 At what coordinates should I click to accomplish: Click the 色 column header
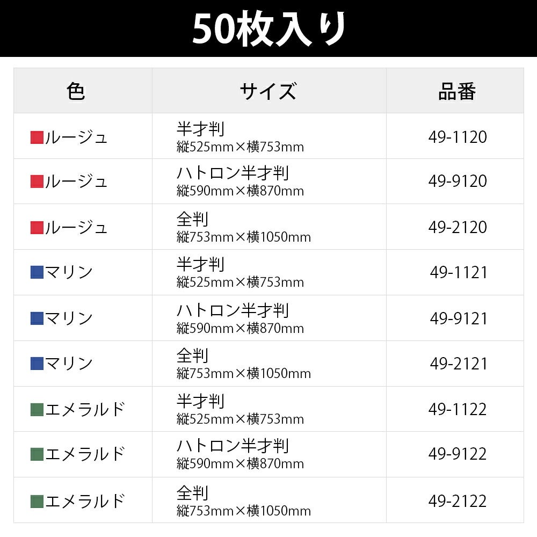[x=76, y=91]
